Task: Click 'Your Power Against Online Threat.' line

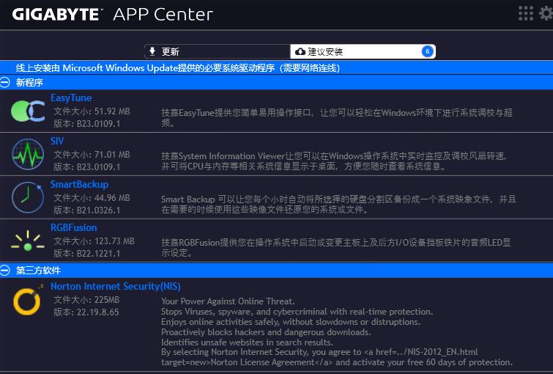Action: point(228,301)
